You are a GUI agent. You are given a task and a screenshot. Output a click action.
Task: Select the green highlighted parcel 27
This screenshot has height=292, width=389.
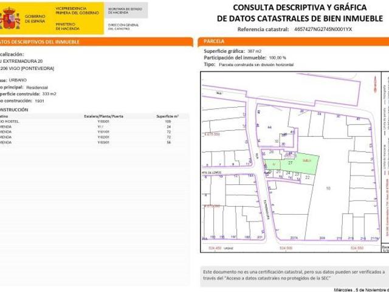(x=291, y=163)
